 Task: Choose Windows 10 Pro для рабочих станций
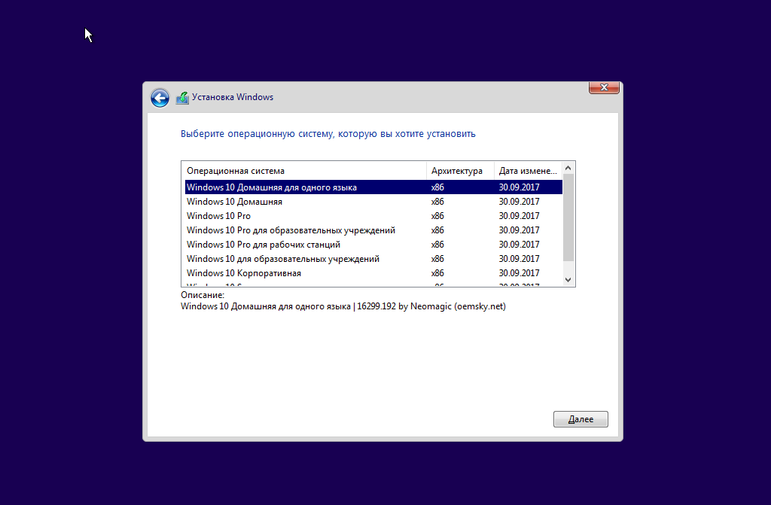coord(373,245)
